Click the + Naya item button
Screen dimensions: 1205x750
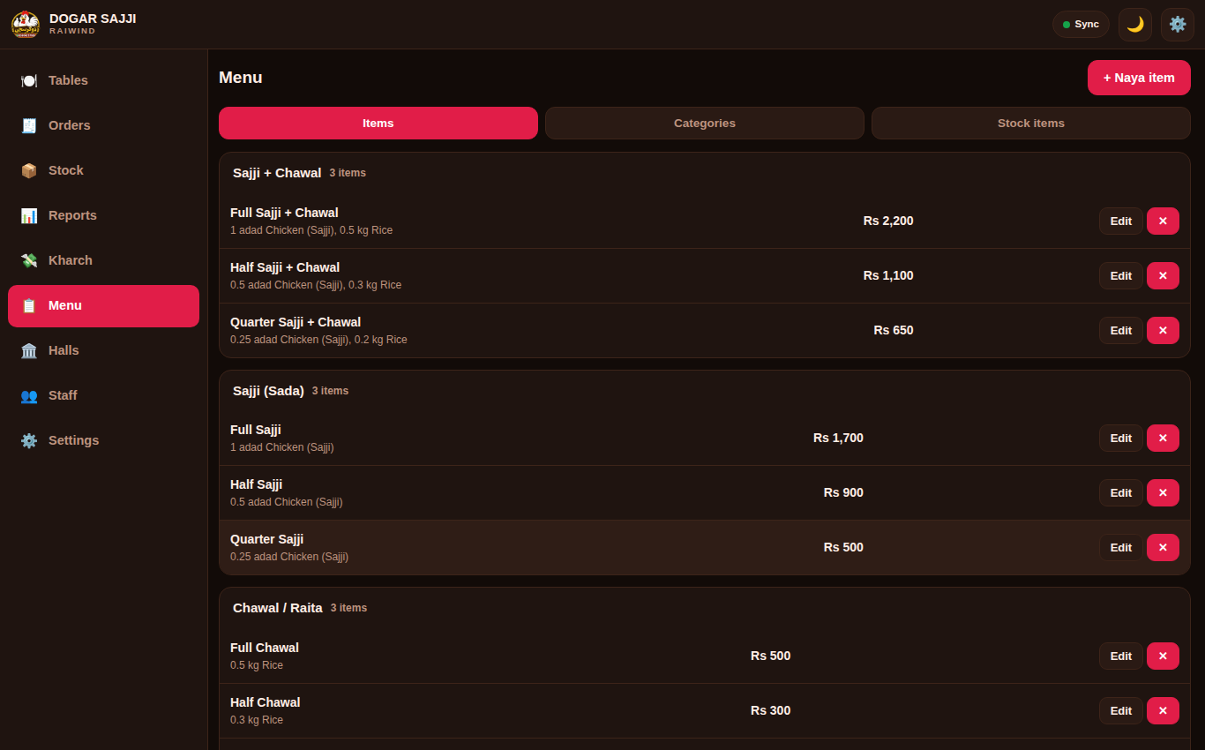coord(1139,78)
